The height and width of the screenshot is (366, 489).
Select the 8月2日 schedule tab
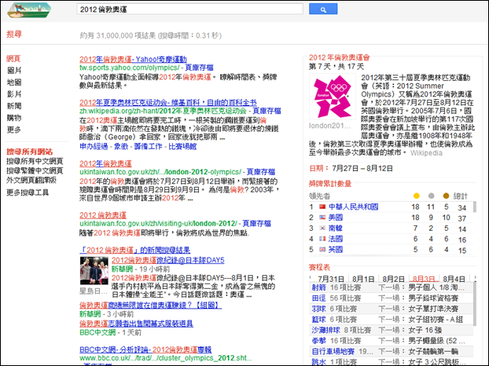394,279
